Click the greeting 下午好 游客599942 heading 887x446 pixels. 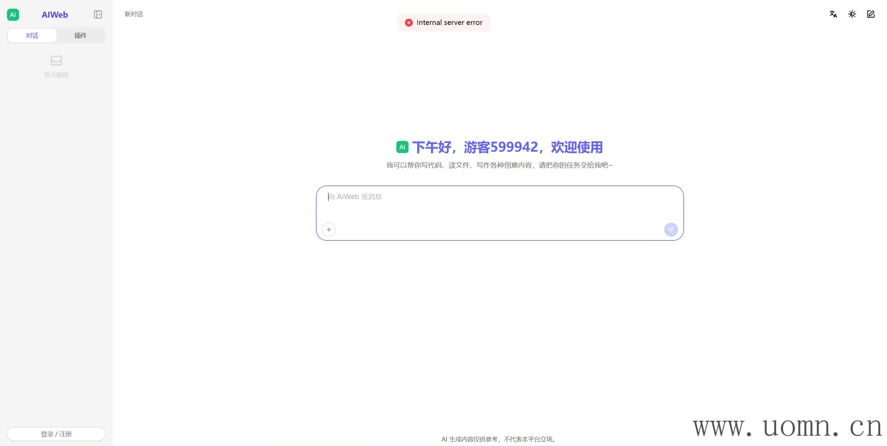coord(507,147)
